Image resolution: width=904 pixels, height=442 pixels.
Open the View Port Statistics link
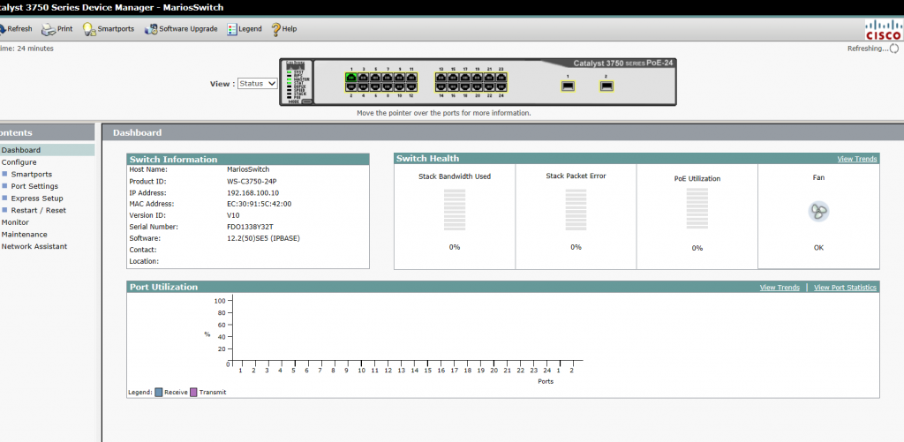(845, 288)
